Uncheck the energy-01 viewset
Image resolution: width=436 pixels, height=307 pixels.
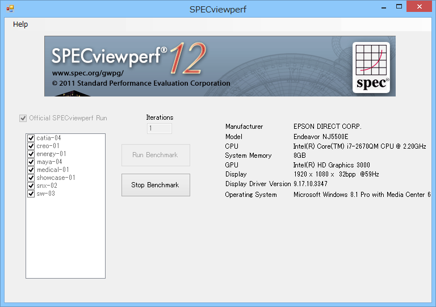click(x=31, y=154)
